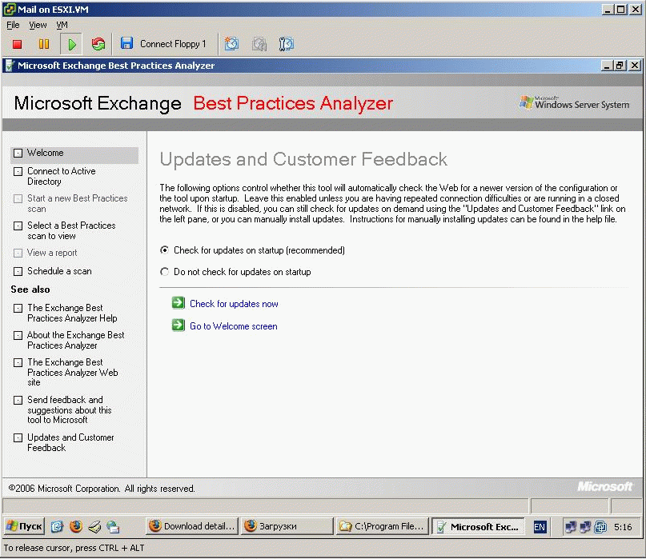Image resolution: width=646 pixels, height=559 pixels.
Task: Switch to C:\Program File taskbar window
Action: [383, 526]
